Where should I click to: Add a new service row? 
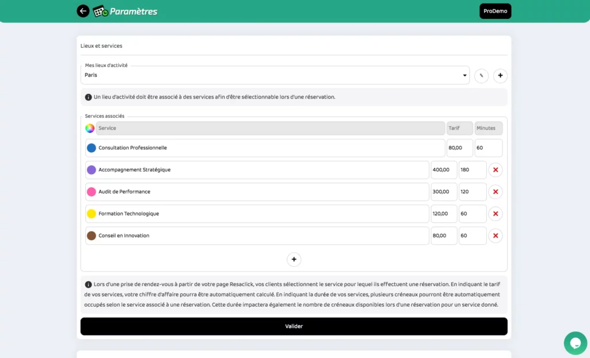tap(294, 259)
